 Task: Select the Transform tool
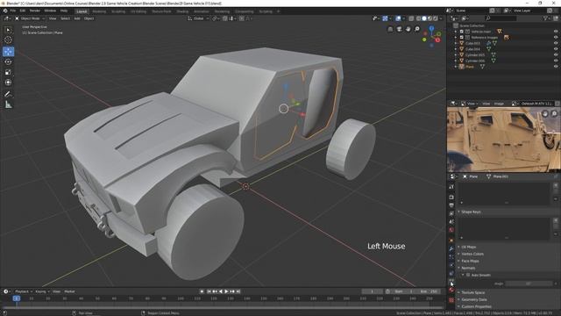point(8,83)
